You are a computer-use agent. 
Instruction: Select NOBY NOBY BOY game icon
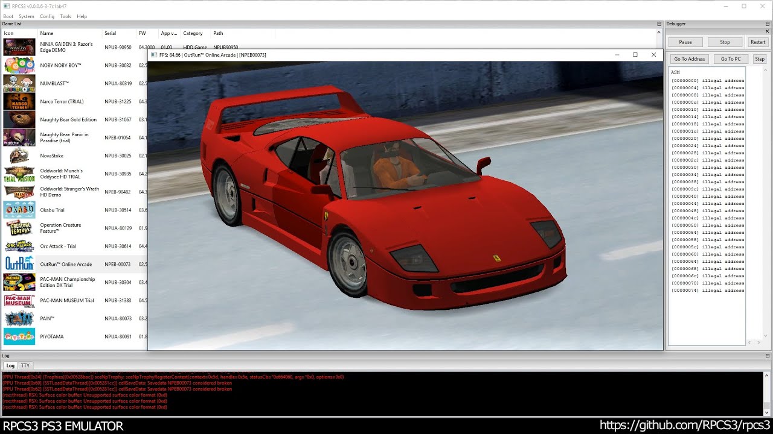[19, 65]
